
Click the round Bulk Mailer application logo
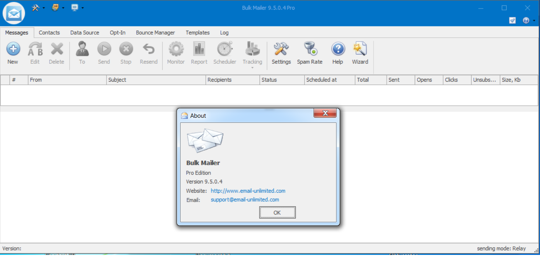pos(14,13)
